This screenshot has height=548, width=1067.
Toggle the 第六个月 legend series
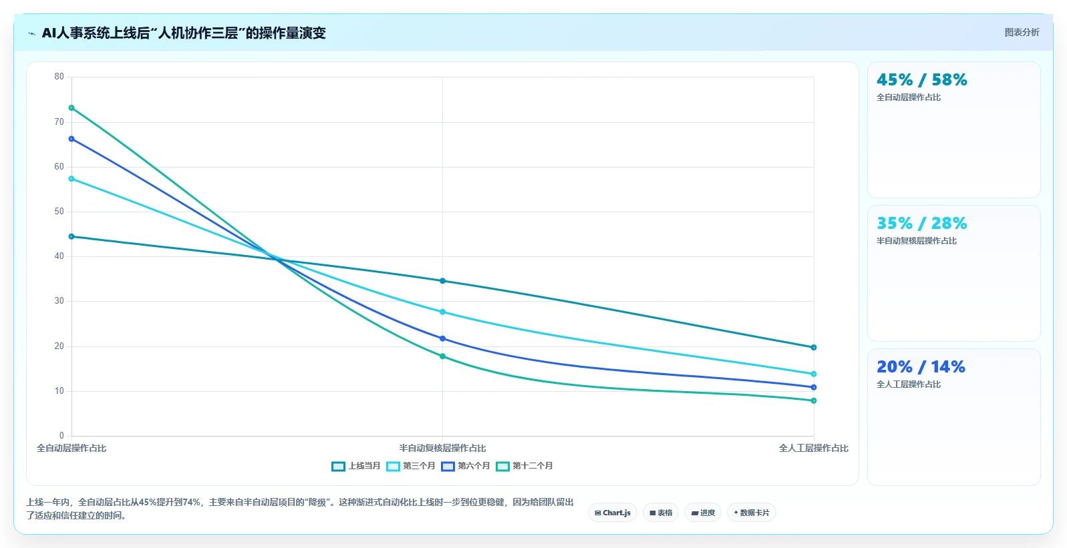466,466
